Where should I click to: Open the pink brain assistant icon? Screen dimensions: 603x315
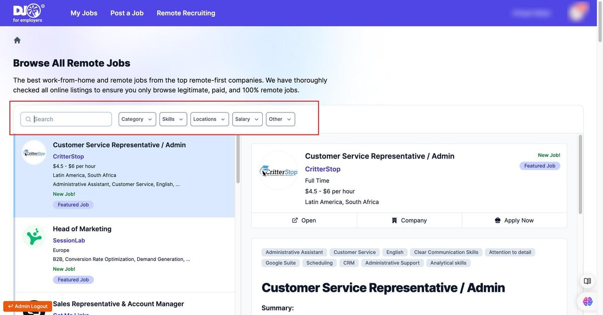pyautogui.click(x=587, y=301)
